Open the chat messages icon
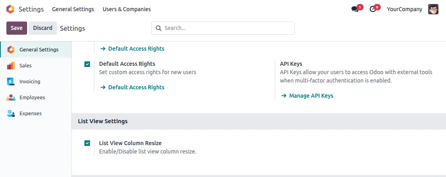The width and height of the screenshot is (446, 177). pos(355,9)
